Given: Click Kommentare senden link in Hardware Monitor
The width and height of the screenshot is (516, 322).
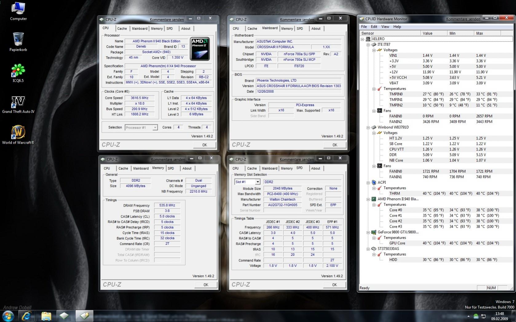Looking at the screenshot, I should [463, 19].
